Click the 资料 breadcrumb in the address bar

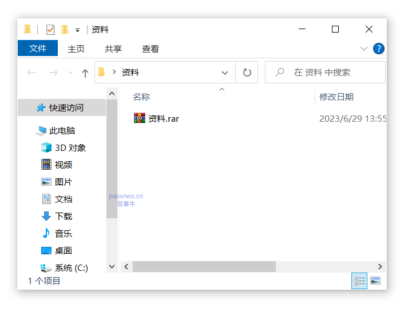click(x=130, y=73)
